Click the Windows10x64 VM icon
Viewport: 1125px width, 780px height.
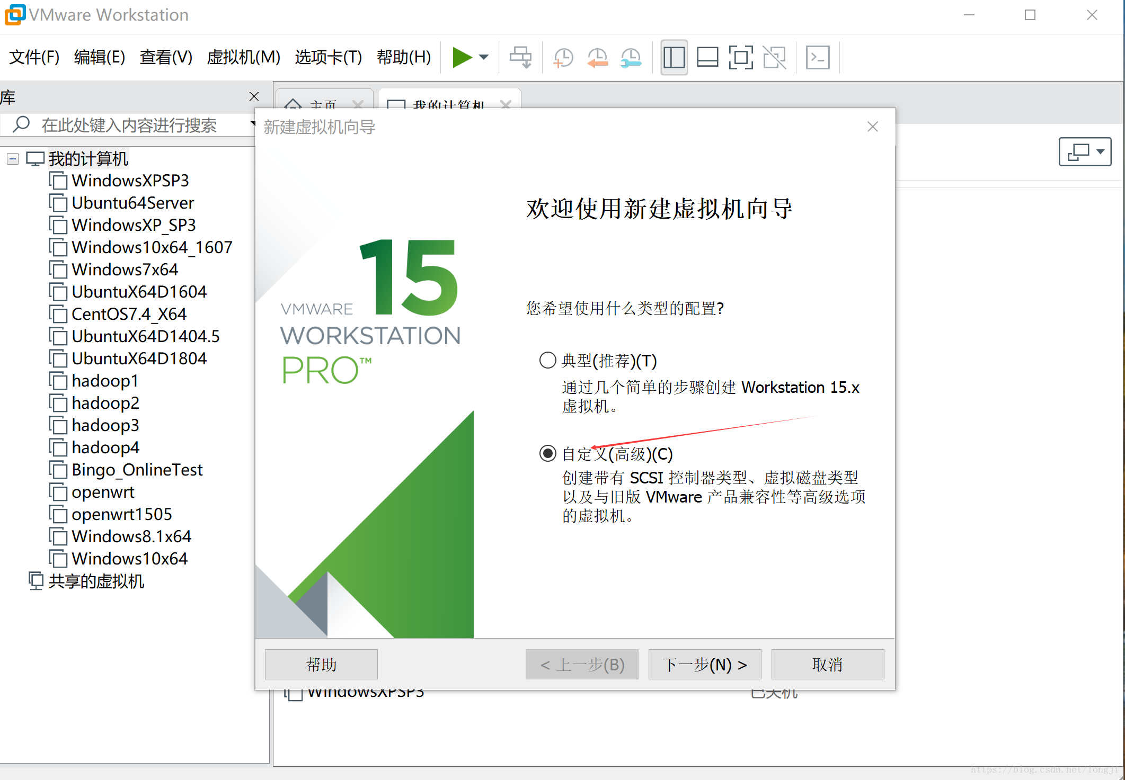[58, 559]
